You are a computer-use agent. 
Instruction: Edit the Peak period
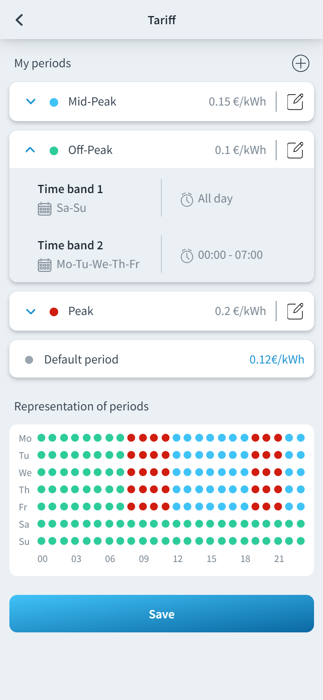[295, 311]
